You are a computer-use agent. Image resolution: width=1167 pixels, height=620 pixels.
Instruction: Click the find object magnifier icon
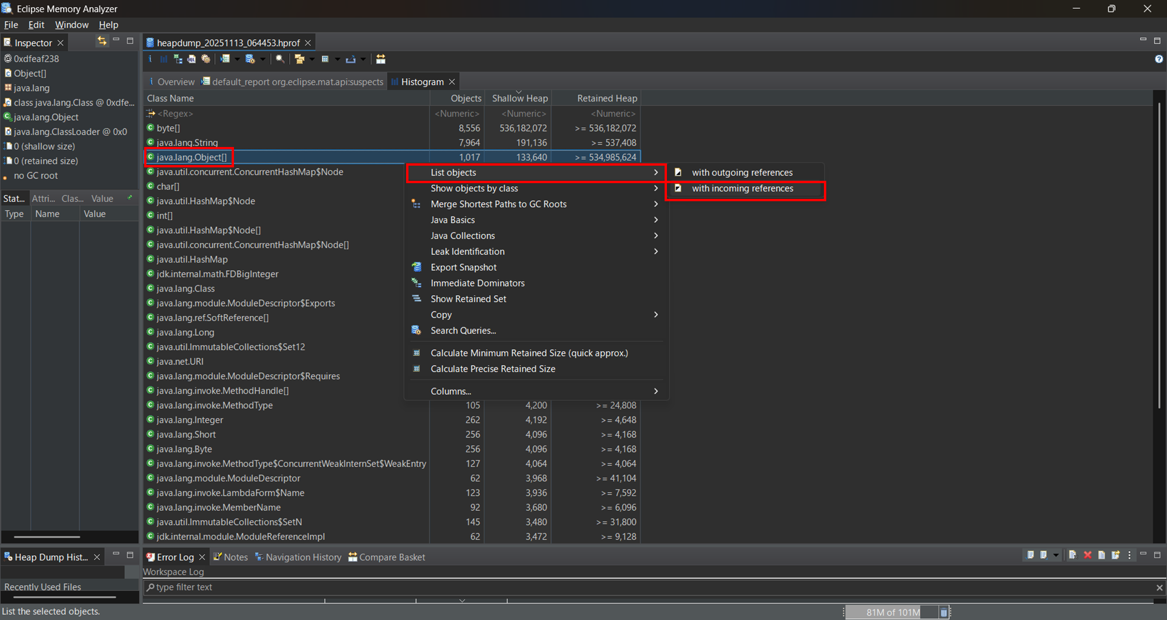point(280,59)
